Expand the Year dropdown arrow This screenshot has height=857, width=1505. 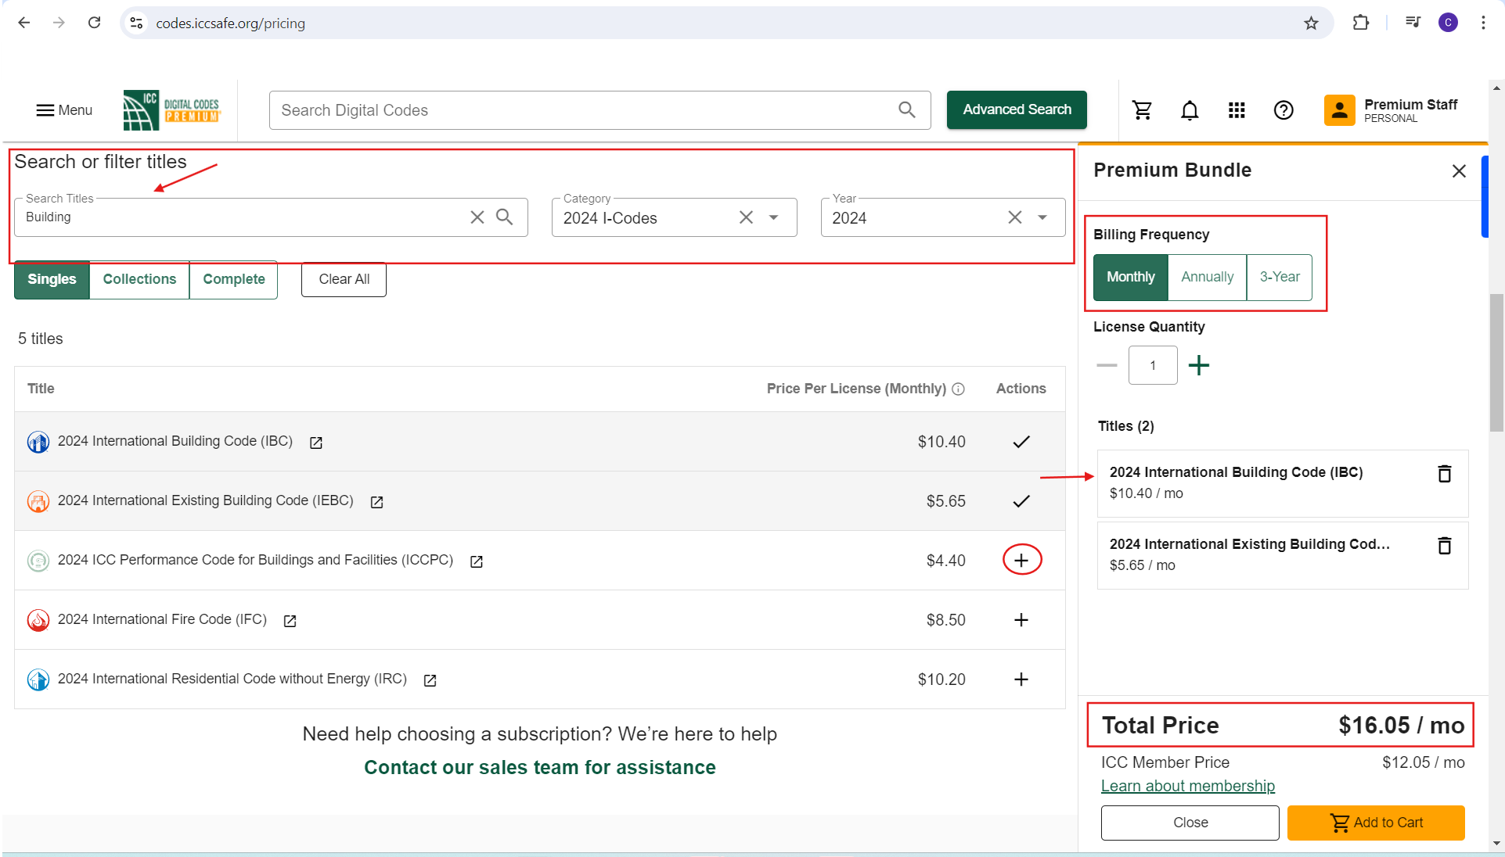pyautogui.click(x=1042, y=217)
